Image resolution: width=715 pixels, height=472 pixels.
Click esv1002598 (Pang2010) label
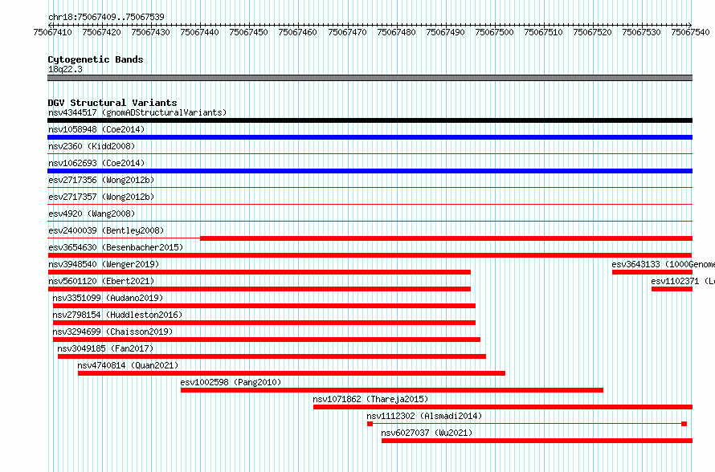(x=231, y=382)
